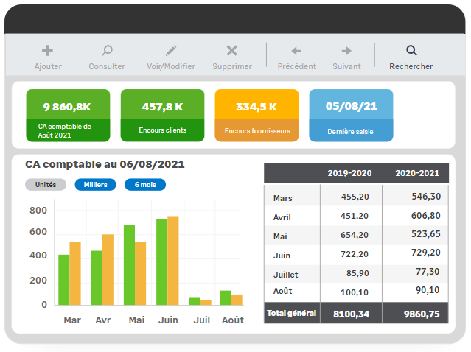The height and width of the screenshot is (352, 471).
Task: Select the Juillet table row
Action: click(x=356, y=273)
